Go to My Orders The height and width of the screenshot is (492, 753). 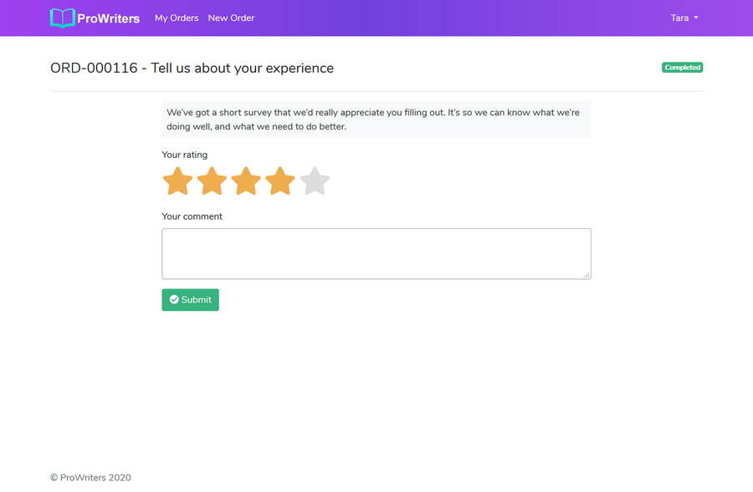[x=176, y=18]
